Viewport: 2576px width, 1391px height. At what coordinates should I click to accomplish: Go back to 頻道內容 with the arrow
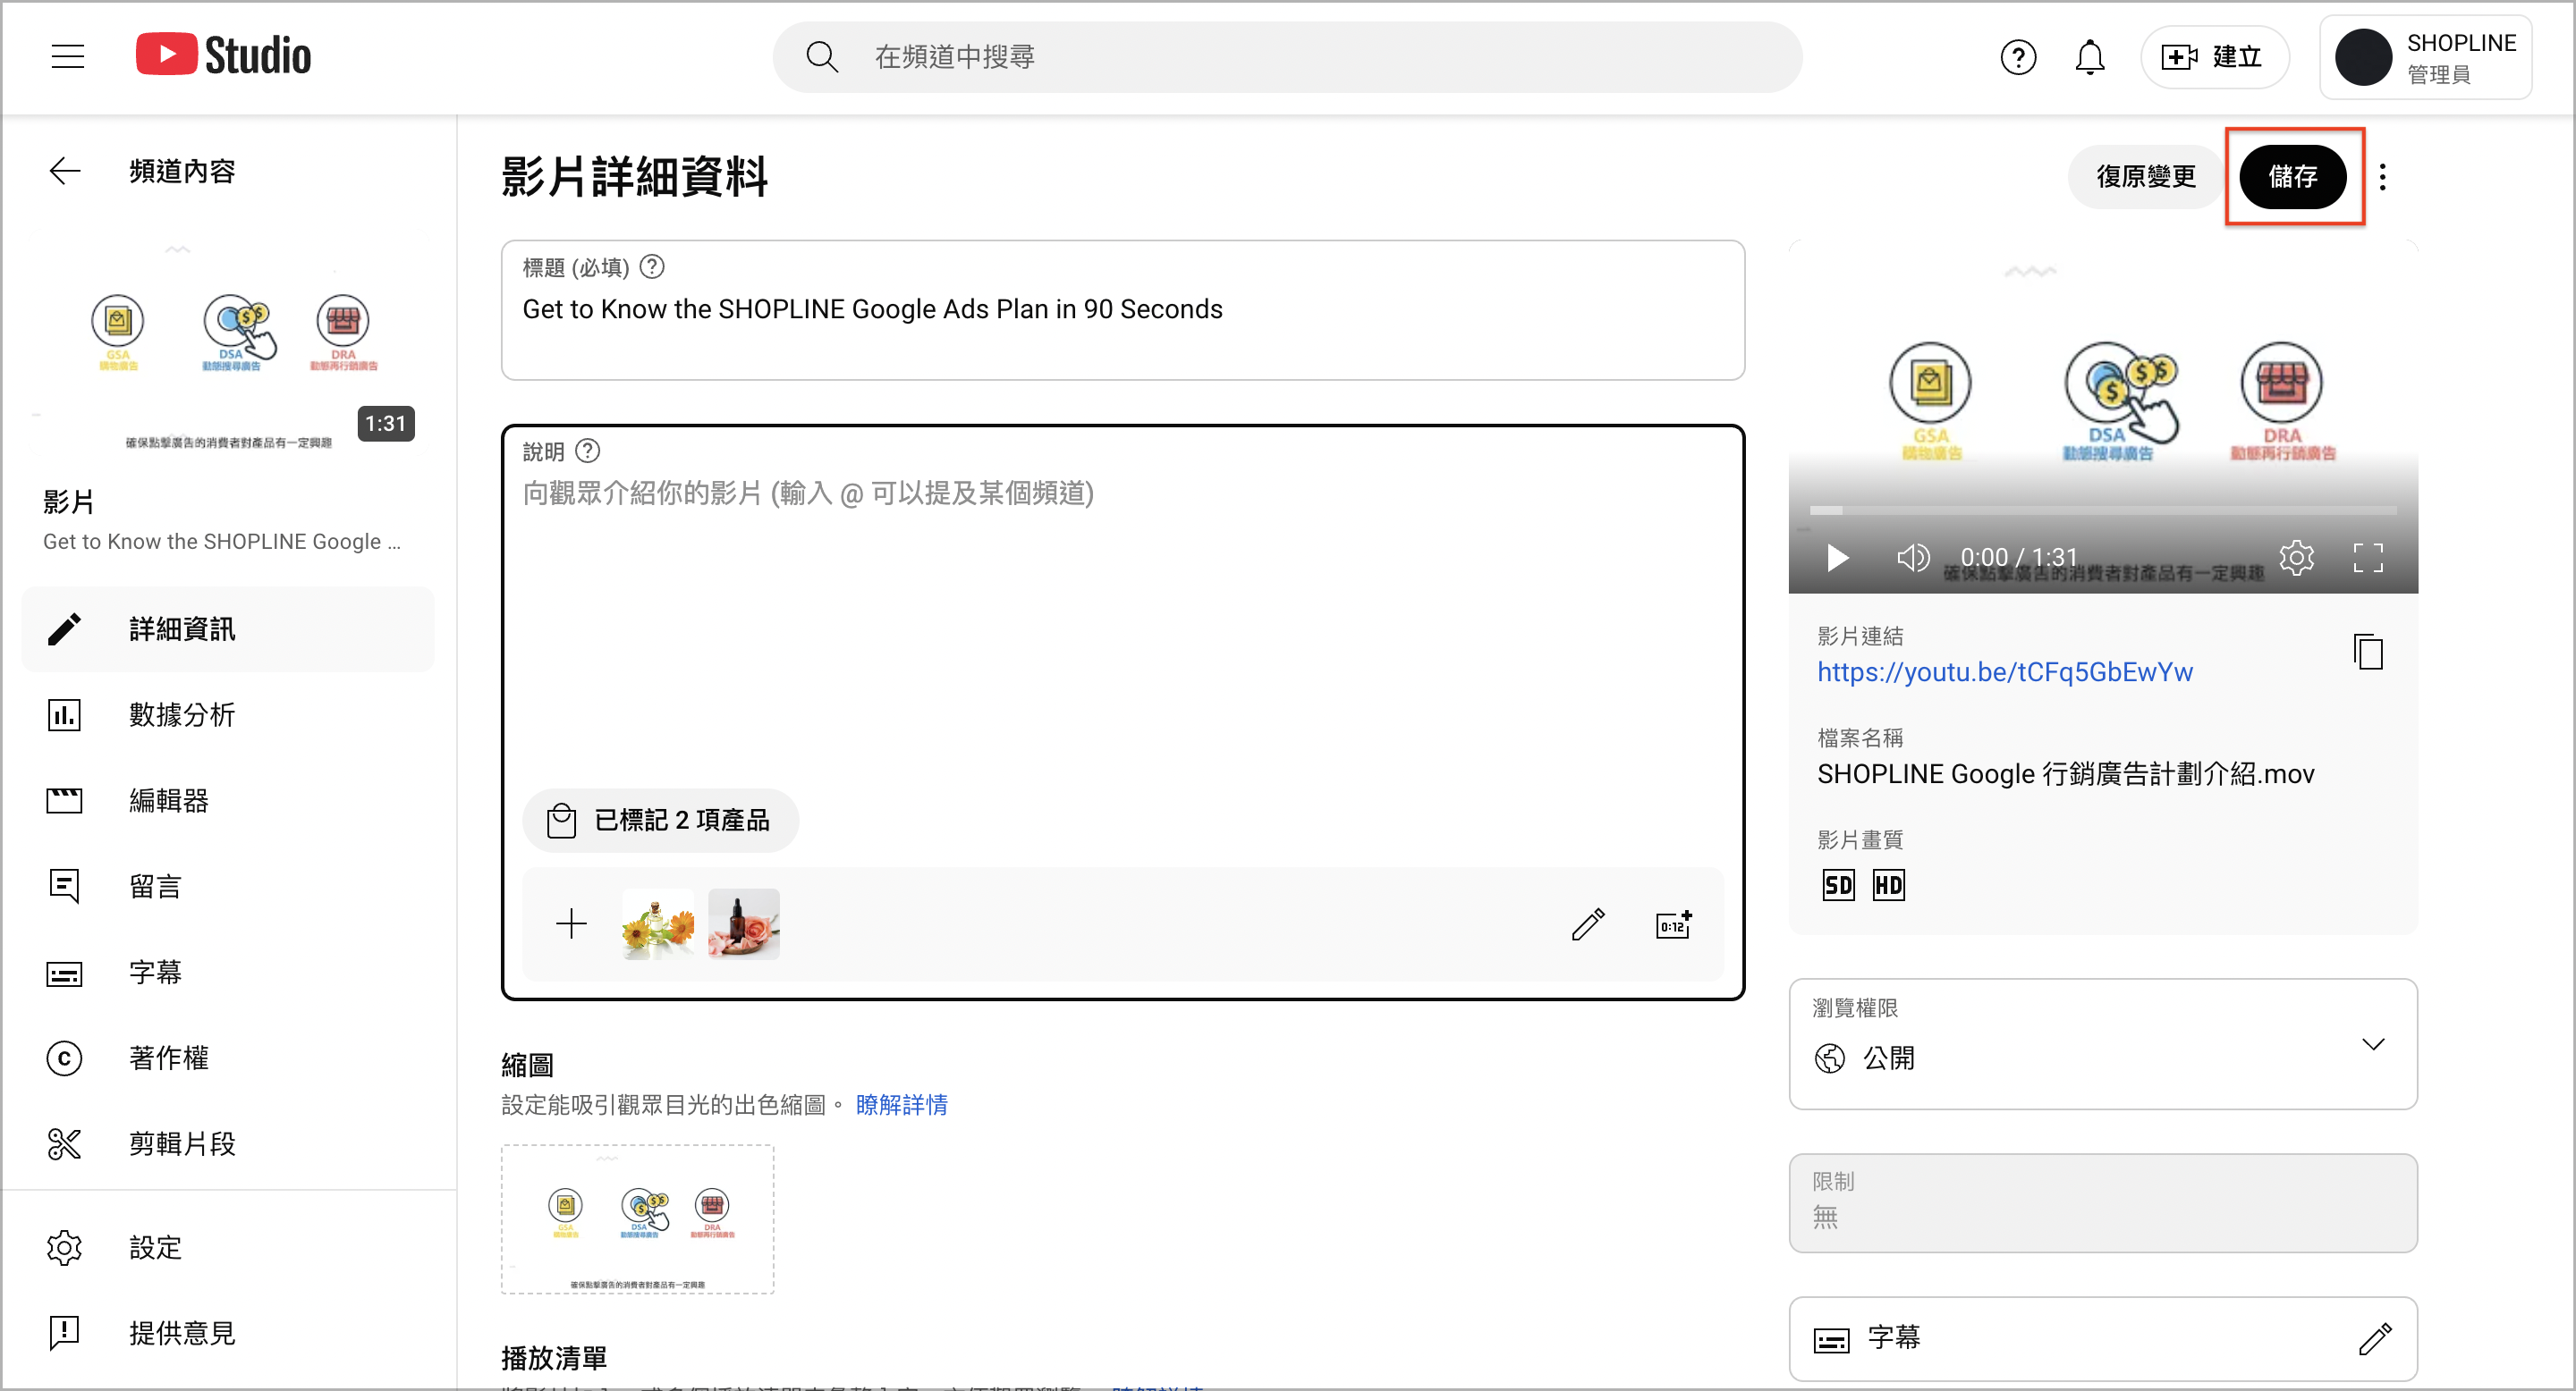click(65, 171)
